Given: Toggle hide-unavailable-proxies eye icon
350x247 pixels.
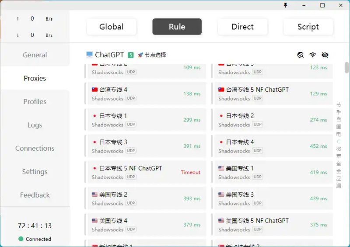Looking at the screenshot, I should click(325, 55).
